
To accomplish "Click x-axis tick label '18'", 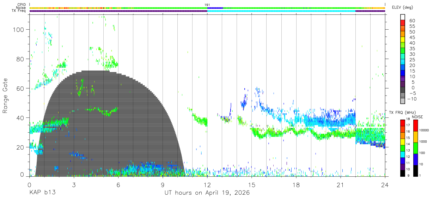I will [x=296, y=185].
